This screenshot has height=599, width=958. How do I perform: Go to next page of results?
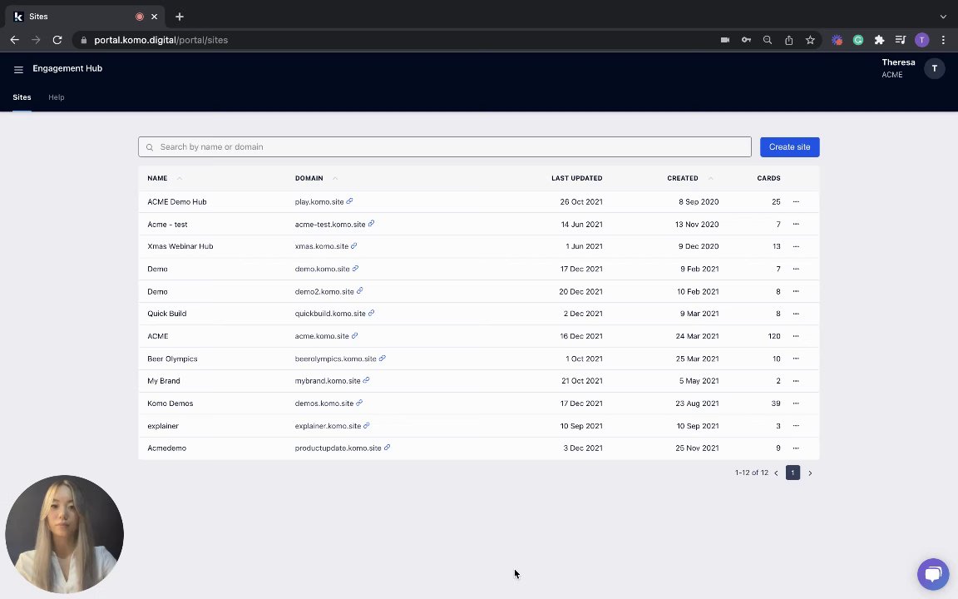pyautogui.click(x=810, y=473)
